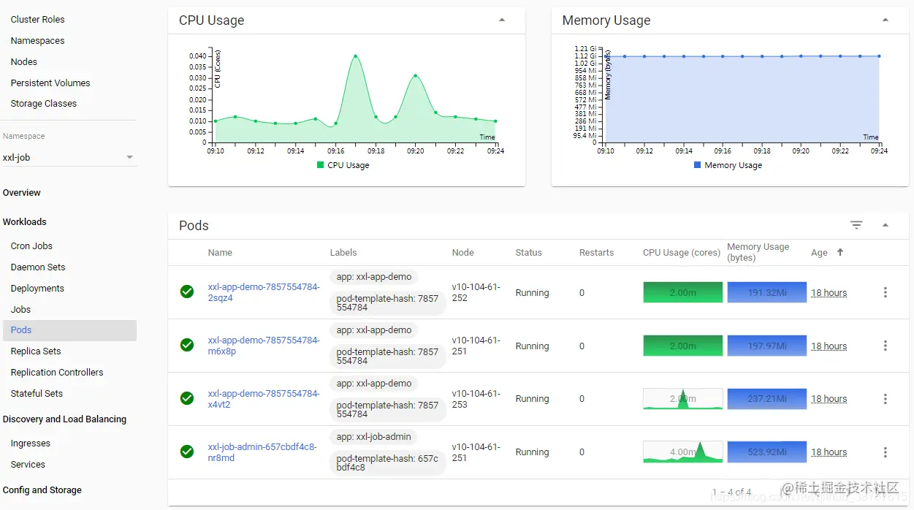The image size is (914, 510).
Task: Open Ingresses list
Action: pos(31,444)
